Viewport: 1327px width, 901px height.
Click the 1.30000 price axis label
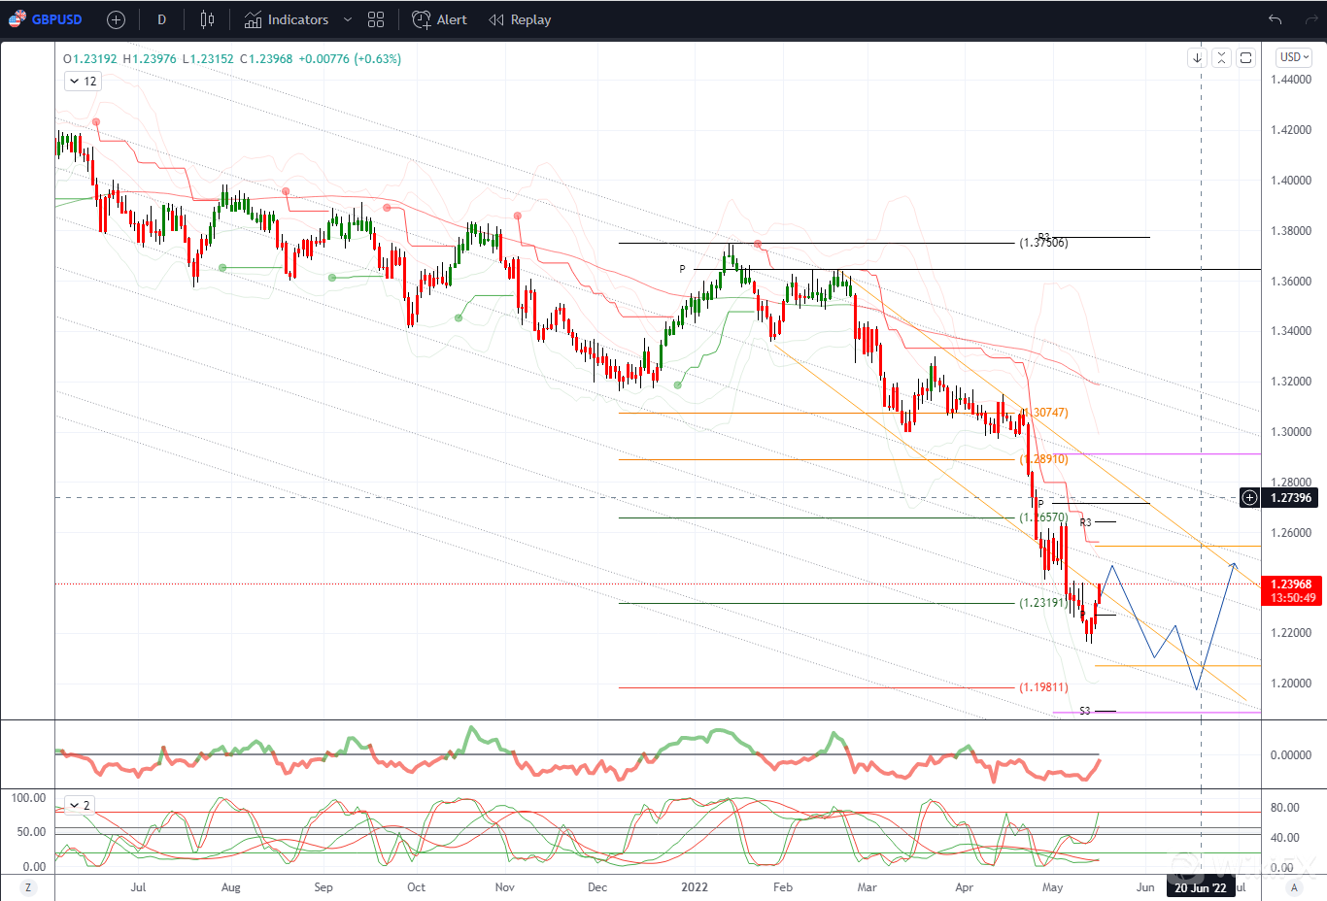click(x=1291, y=432)
